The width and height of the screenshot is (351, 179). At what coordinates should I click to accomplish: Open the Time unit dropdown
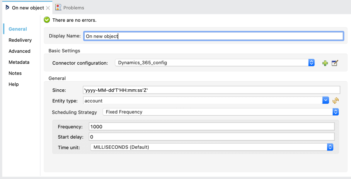coord(330,147)
